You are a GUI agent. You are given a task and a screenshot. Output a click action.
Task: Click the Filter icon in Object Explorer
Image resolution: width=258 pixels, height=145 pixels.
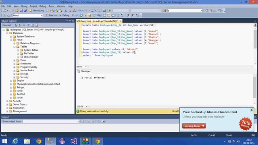pos(28,25)
